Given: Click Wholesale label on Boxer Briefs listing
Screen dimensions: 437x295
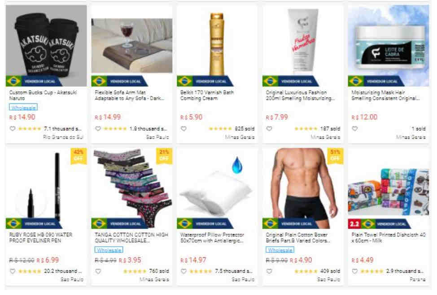Looking at the screenshot, I should point(280,250).
